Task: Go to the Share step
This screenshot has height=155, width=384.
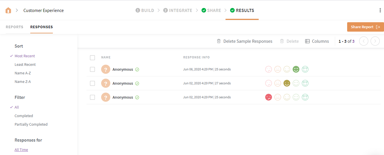Action: click(211, 11)
